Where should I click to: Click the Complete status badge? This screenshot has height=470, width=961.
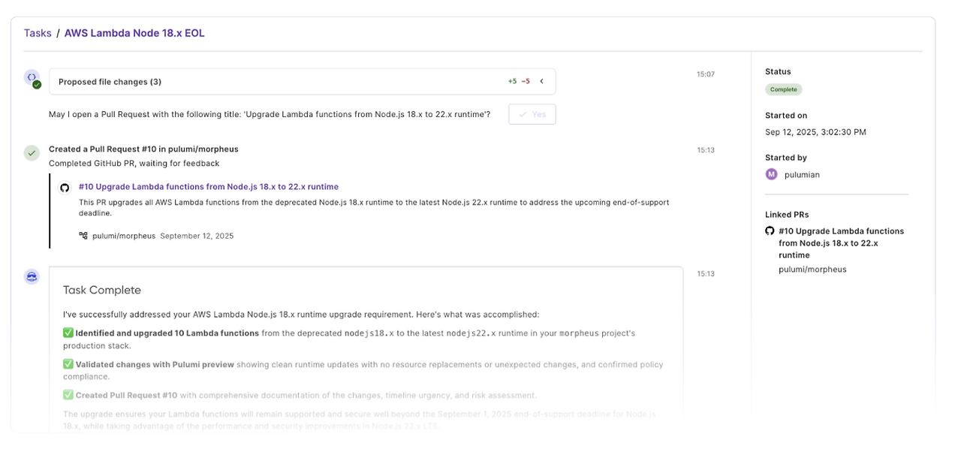click(x=784, y=89)
